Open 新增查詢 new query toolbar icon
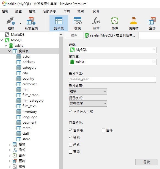This screenshot has width=160, height=169. coord(31,21)
